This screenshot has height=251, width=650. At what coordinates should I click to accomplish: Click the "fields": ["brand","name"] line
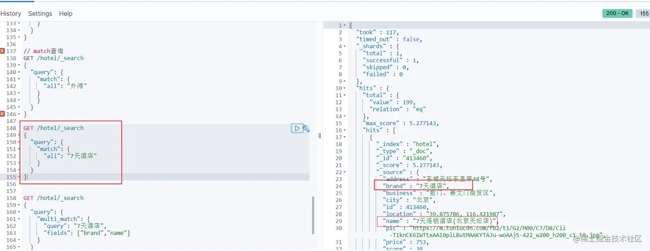(x=87, y=233)
